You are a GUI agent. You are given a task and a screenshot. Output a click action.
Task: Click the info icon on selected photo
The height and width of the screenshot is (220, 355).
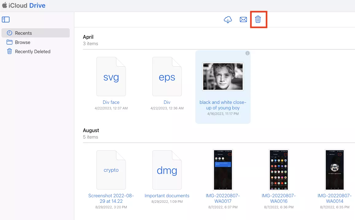pyautogui.click(x=248, y=53)
